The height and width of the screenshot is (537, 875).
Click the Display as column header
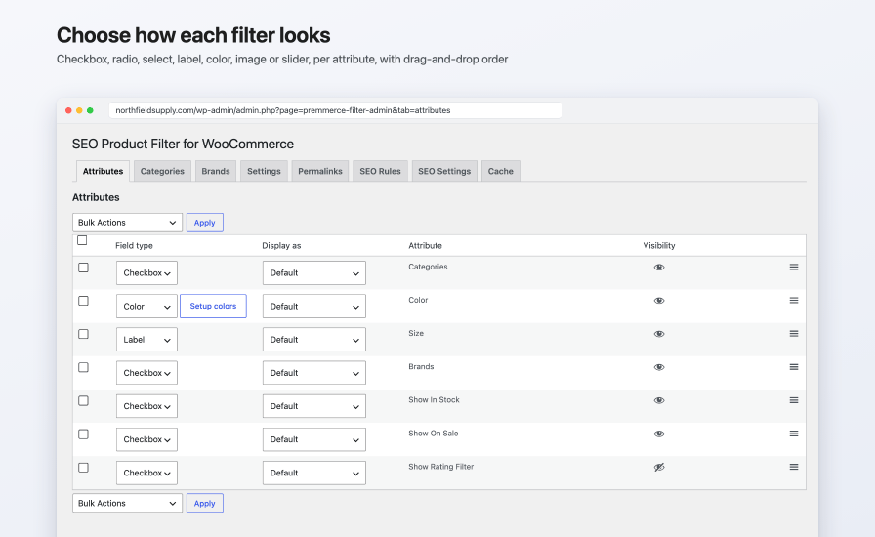(281, 246)
